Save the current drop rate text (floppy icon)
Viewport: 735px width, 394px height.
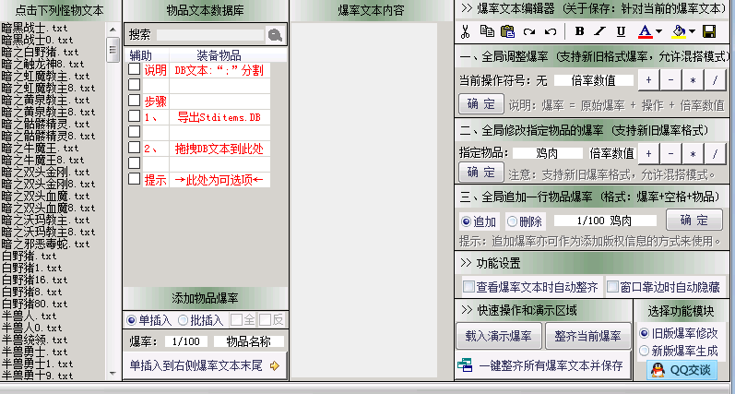click(709, 32)
